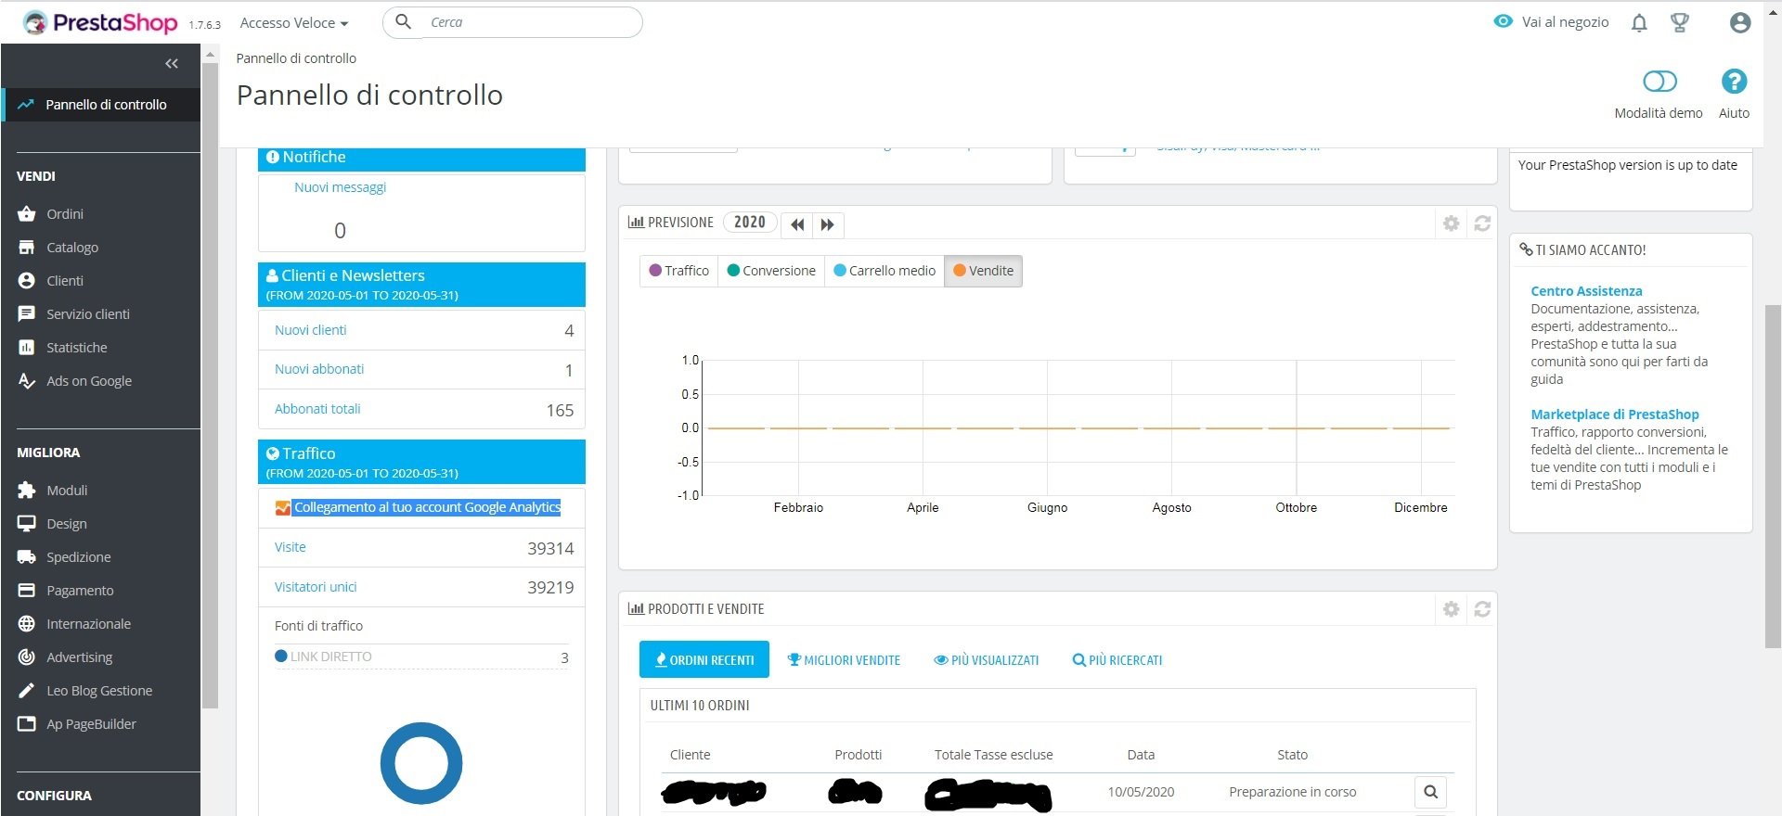This screenshot has height=816, width=1782.
Task: Refresh the Prodotti e Vendite panel
Action: pos(1482,609)
